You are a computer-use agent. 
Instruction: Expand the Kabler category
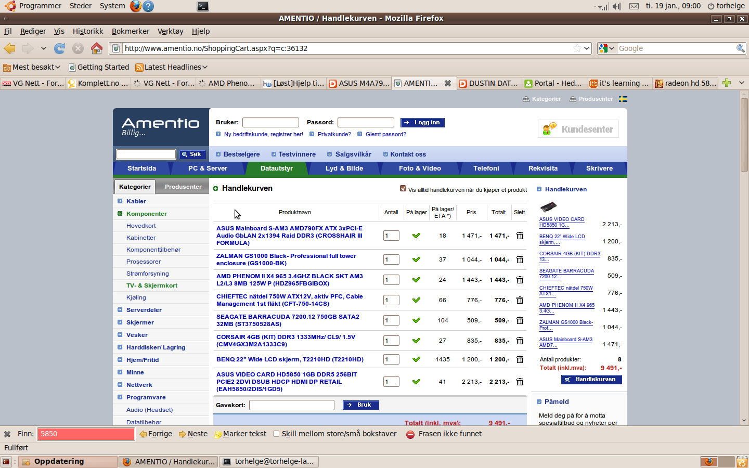click(136, 201)
